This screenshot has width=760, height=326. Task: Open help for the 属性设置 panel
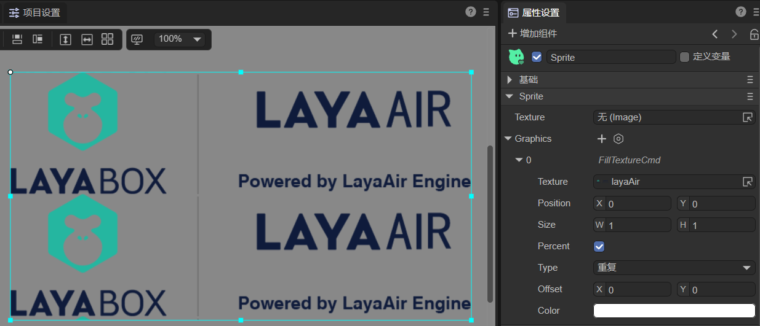pyautogui.click(x=740, y=12)
